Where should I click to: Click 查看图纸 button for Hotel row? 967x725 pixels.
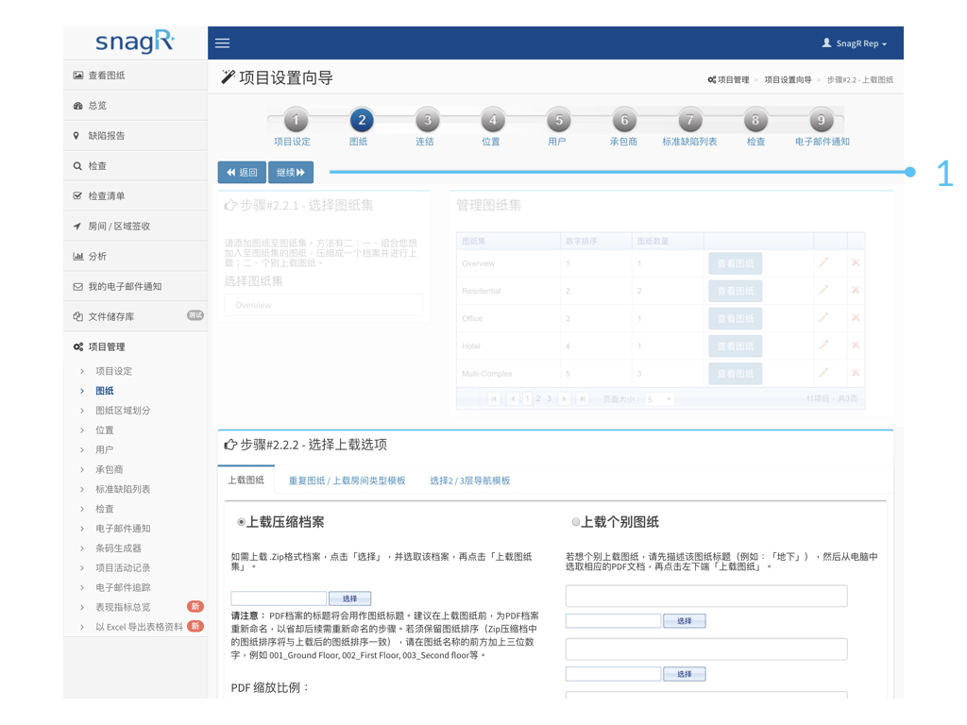point(735,346)
